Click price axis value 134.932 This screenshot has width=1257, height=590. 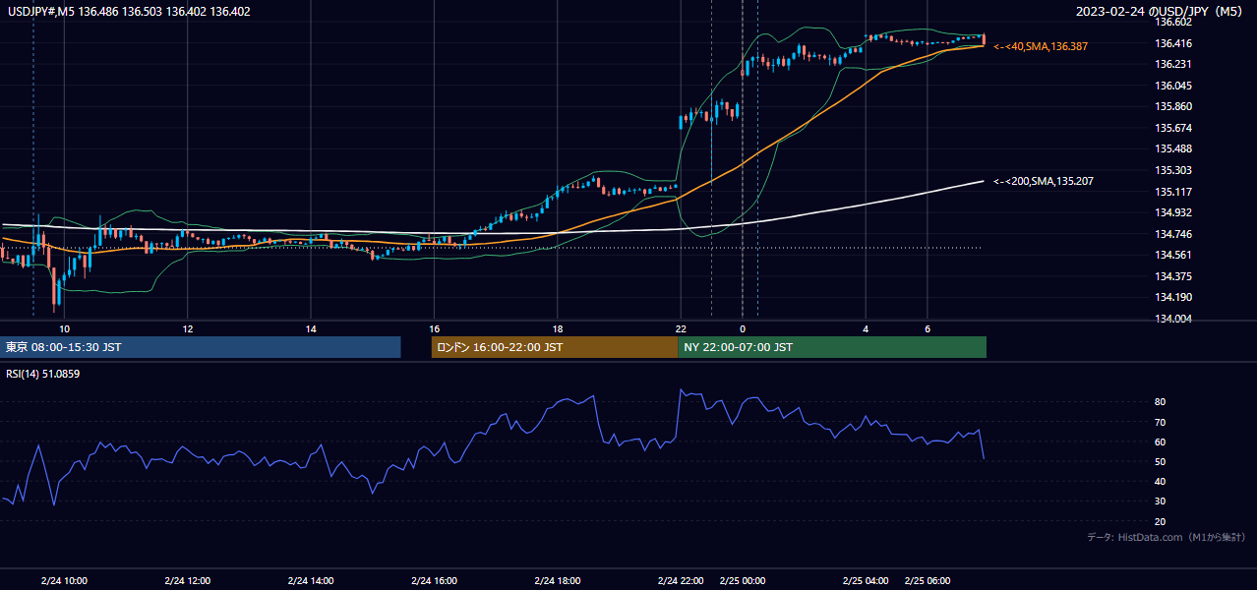point(1173,212)
